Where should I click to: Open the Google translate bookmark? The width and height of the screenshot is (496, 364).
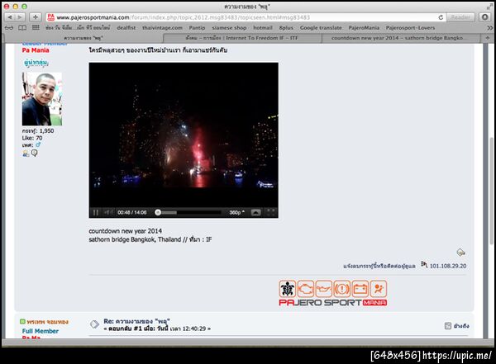pos(321,28)
